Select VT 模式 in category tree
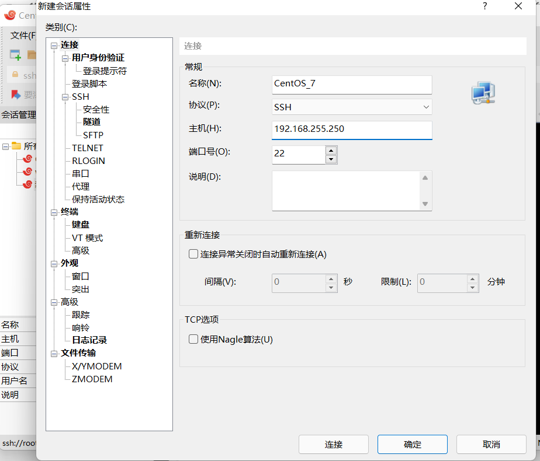Image resolution: width=540 pixels, height=461 pixels. tap(87, 238)
